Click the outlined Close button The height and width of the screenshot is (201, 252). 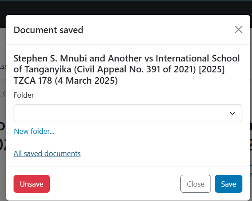coord(195,184)
